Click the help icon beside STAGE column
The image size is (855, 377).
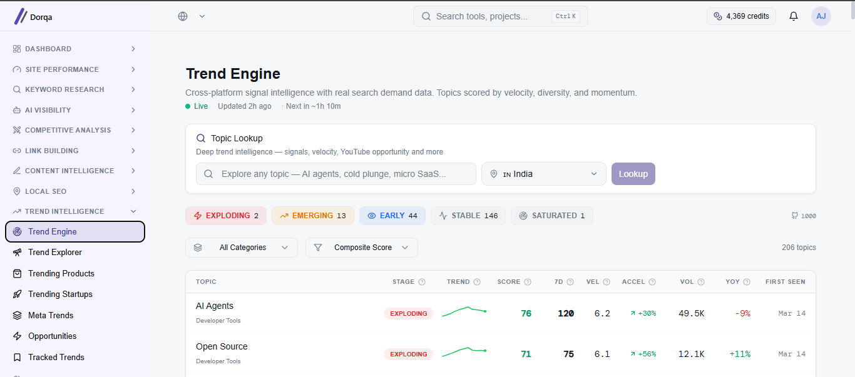coord(422,282)
